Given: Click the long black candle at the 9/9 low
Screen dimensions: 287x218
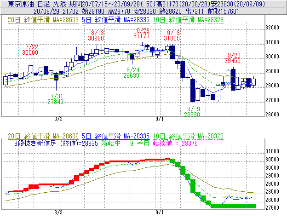Looking at the screenshot, I should coord(193,91).
